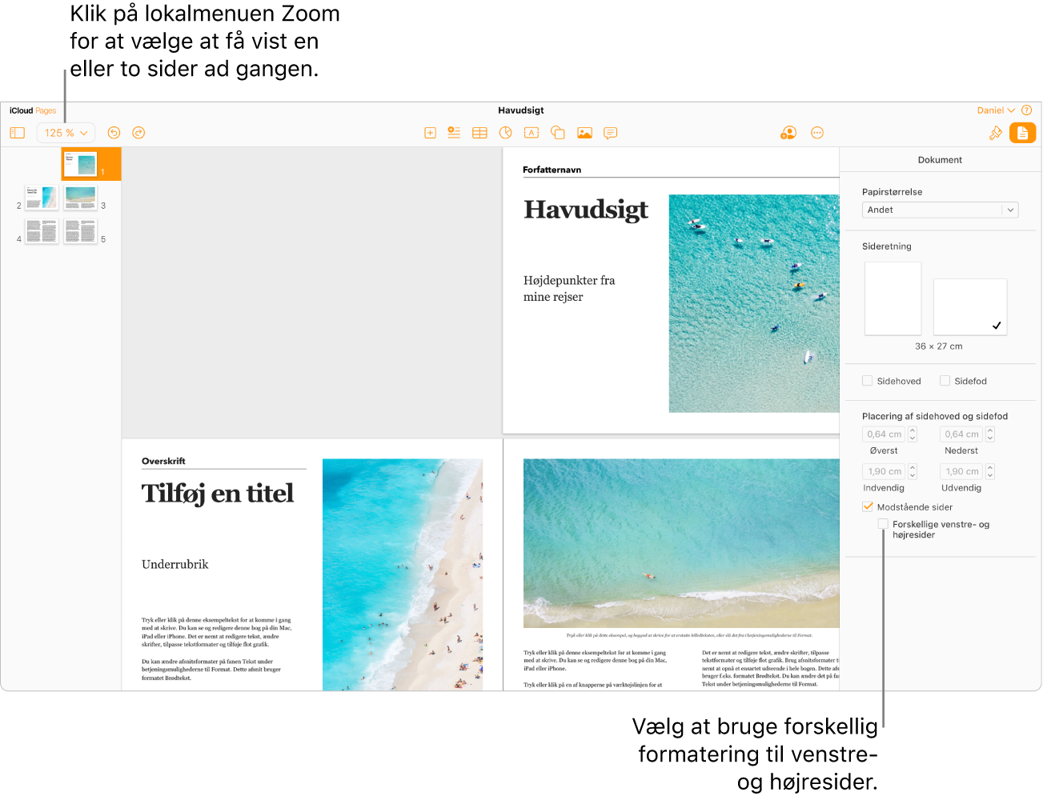1043x804 pixels.
Task: Click the Dokument panel heading
Action: (x=940, y=160)
